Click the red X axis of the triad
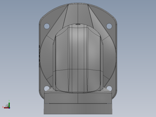Viewport: 156px width, 117px height. click(x=7, y=108)
